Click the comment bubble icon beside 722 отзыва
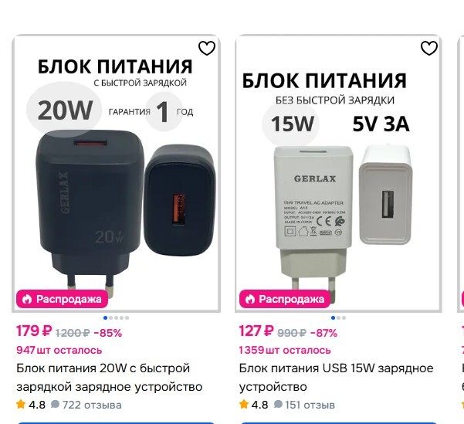Viewport: 464px width, 424px height. pyautogui.click(x=55, y=404)
